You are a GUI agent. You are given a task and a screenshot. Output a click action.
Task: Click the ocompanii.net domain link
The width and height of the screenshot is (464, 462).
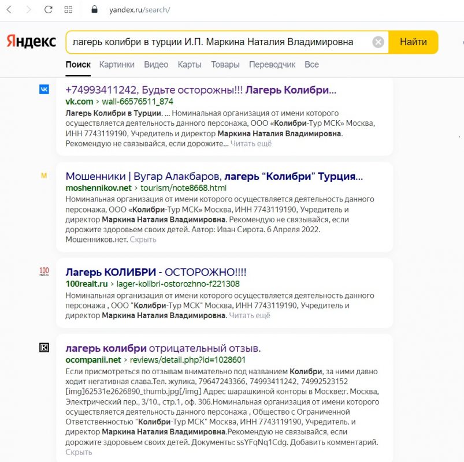click(93, 360)
